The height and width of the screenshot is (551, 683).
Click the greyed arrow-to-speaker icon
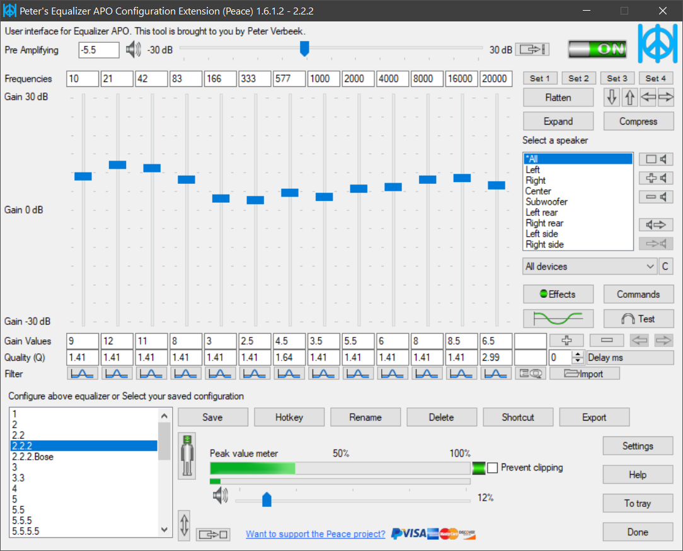click(x=655, y=243)
